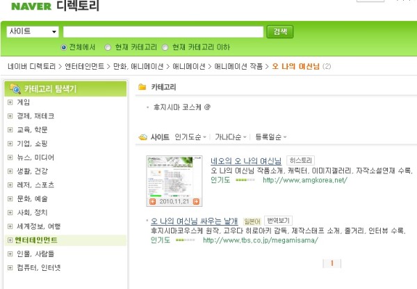The height and width of the screenshot is (289, 417).
Task: Expand the 기업, 쇼핑 tree node
Action: pos(10,144)
